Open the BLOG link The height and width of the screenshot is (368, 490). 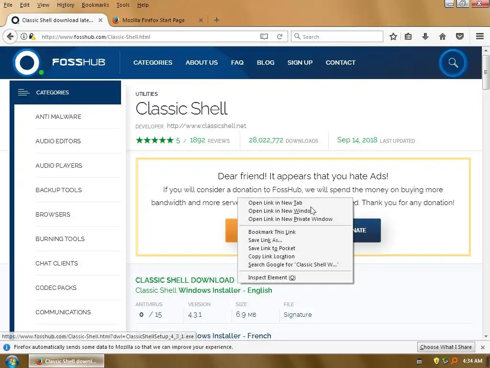[266, 63]
